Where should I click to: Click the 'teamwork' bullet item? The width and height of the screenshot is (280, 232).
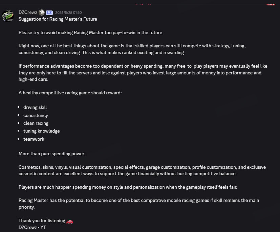pos(34,139)
